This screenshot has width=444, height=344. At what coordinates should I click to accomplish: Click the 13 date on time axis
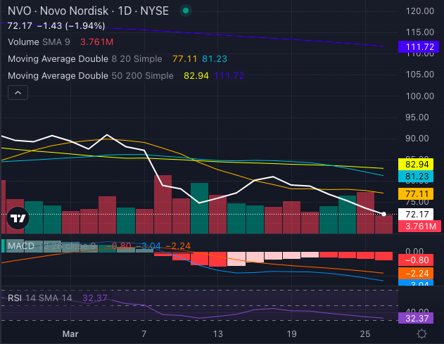217,334
